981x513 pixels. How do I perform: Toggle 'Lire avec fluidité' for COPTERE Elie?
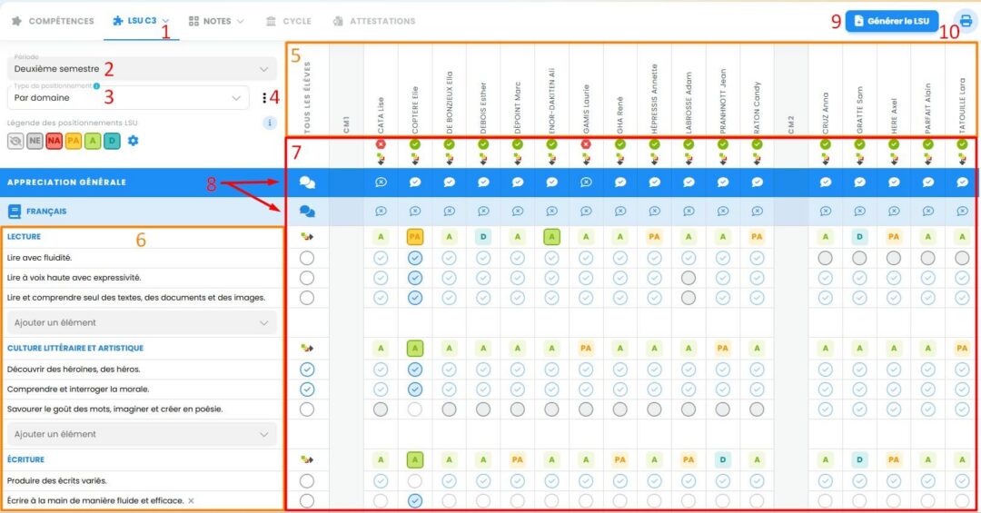click(415, 258)
